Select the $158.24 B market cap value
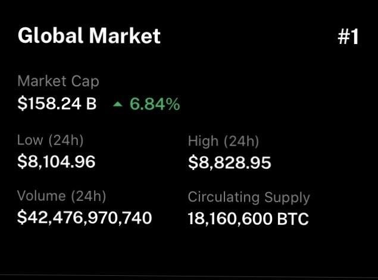 [57, 104]
